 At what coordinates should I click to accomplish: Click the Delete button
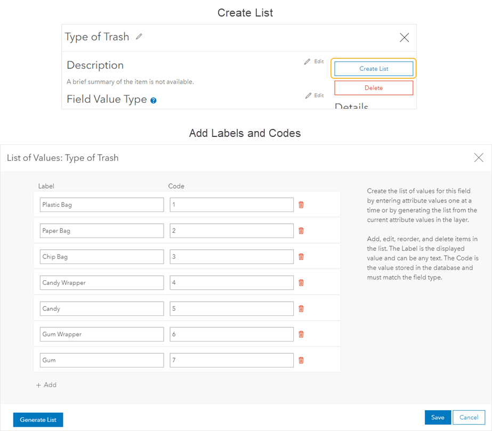(x=373, y=87)
